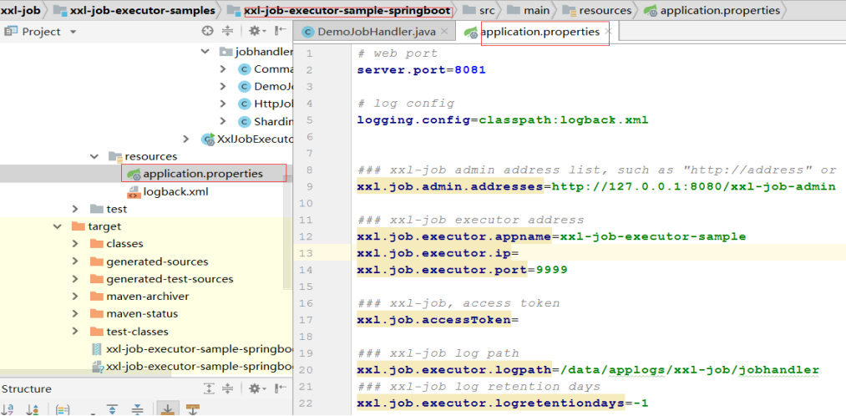Collapse the target folder
This screenshot has width=846, height=416.
point(57,226)
